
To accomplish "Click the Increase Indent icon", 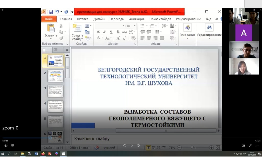I will coord(149,32).
